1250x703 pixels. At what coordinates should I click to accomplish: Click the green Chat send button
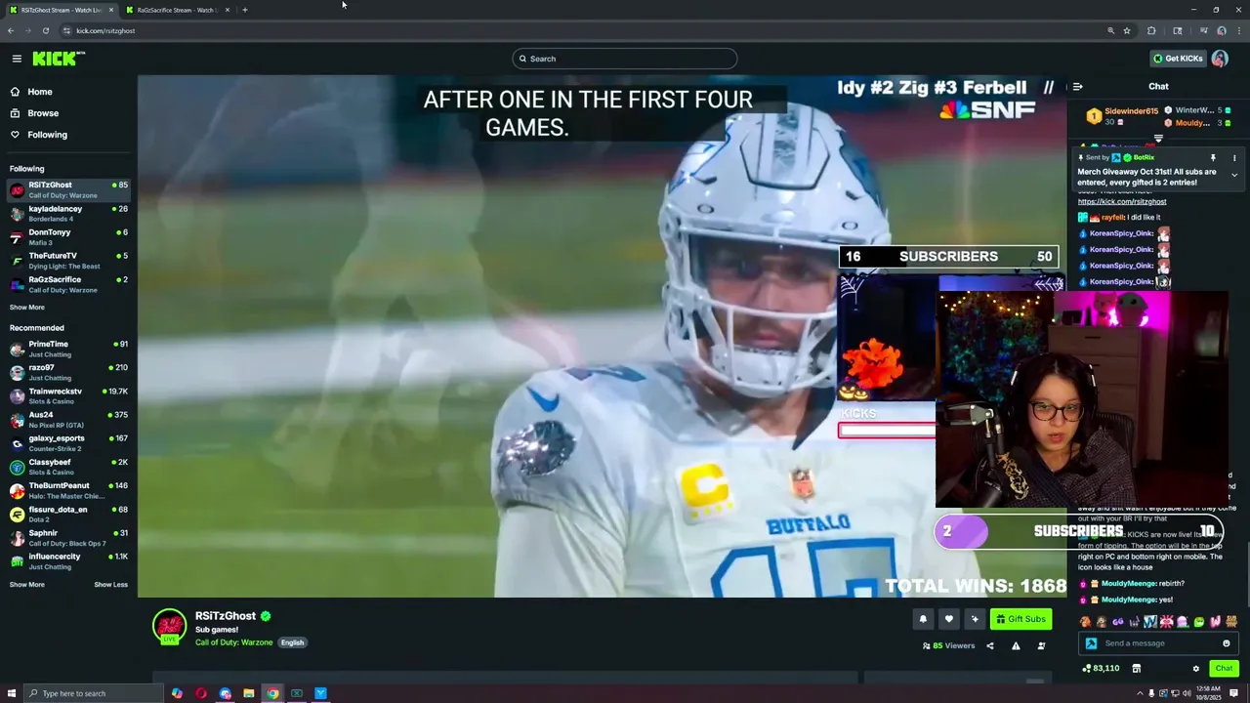click(1224, 669)
